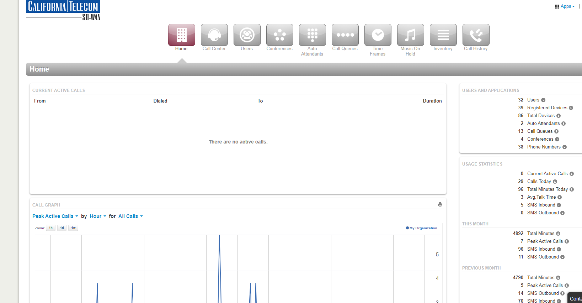Toggle My Organization series in graph legend
The width and height of the screenshot is (582, 303).
click(422, 228)
